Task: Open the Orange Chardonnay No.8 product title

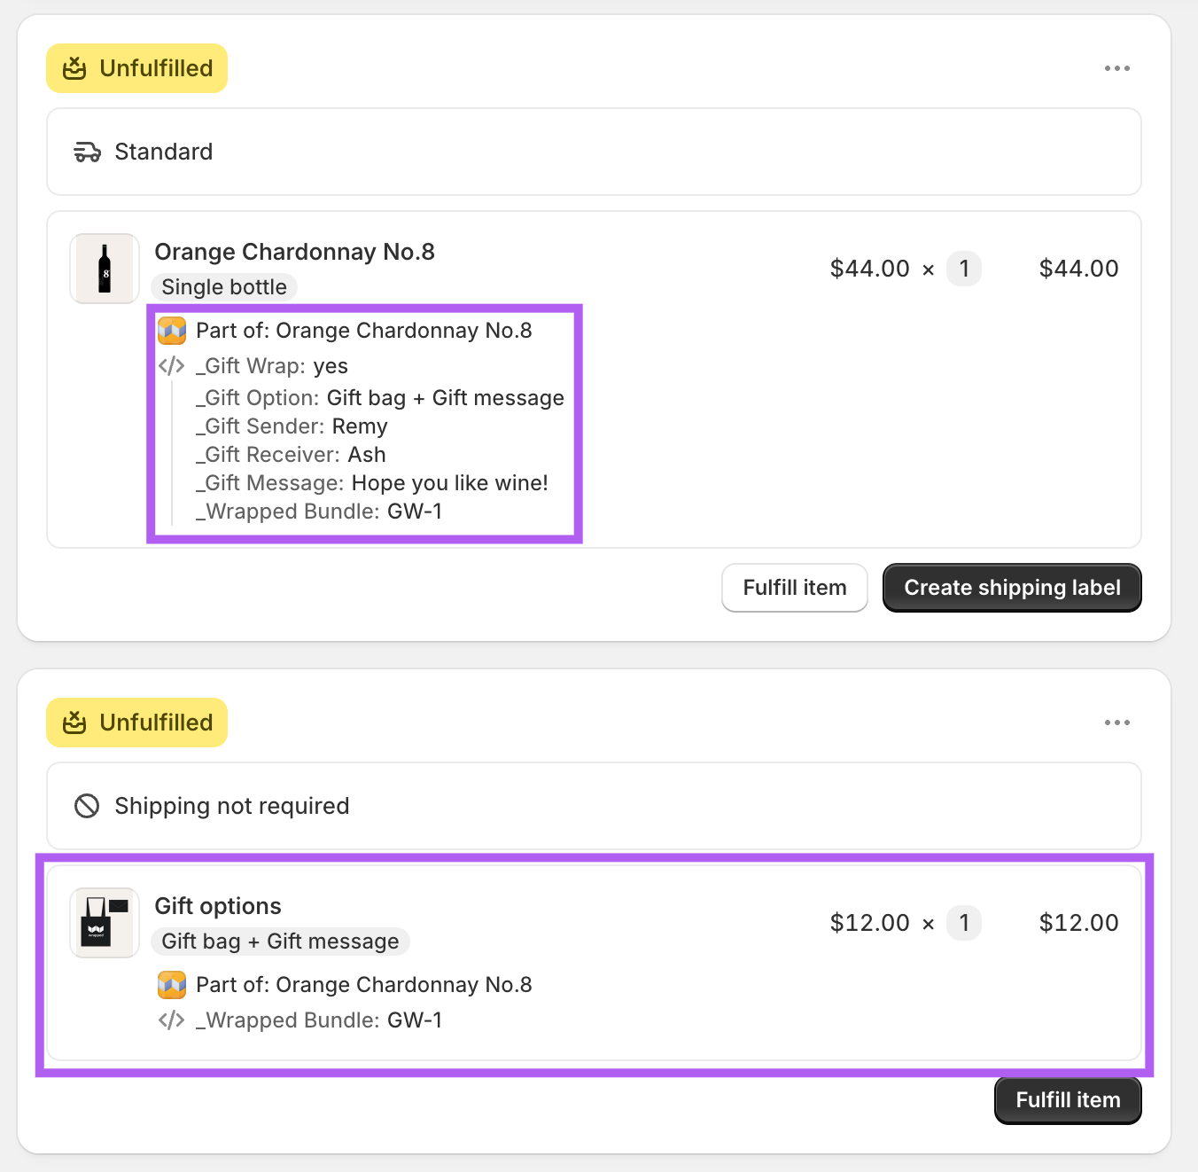Action: 294,252
